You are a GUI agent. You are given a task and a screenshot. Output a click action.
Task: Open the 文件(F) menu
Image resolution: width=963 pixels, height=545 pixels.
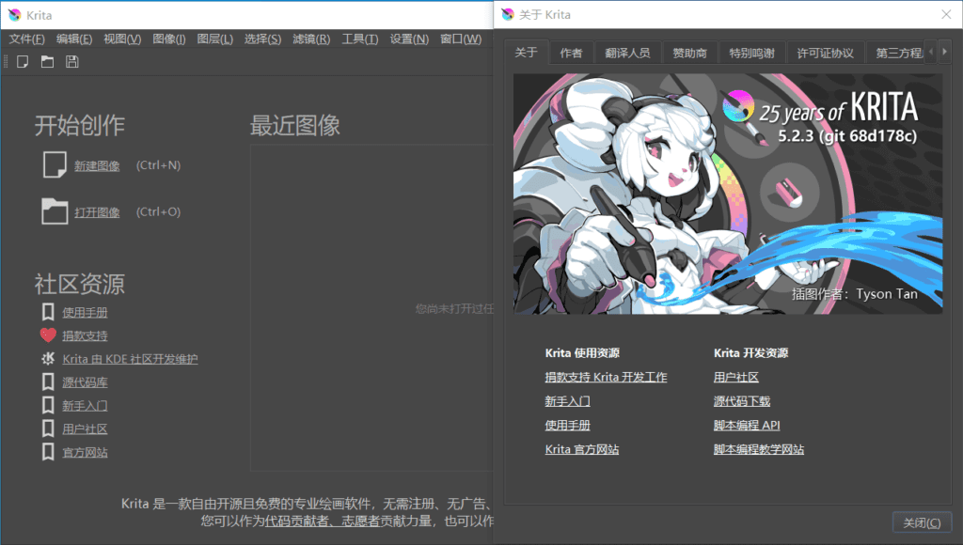click(x=26, y=39)
